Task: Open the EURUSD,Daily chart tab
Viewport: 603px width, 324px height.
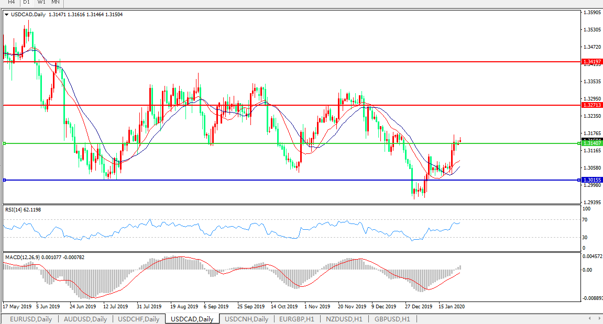Action: pyautogui.click(x=31, y=319)
